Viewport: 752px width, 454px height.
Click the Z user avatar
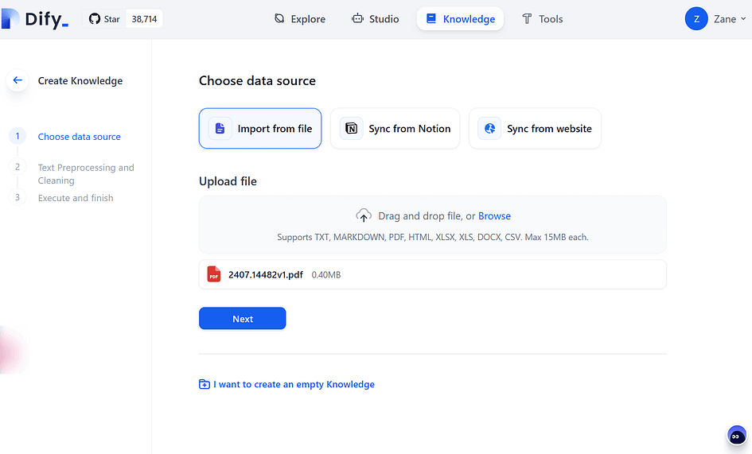point(696,19)
